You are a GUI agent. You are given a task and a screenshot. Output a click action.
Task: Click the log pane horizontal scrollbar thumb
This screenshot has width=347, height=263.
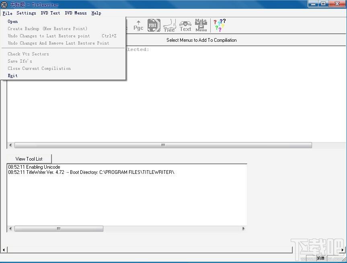(x=59, y=228)
